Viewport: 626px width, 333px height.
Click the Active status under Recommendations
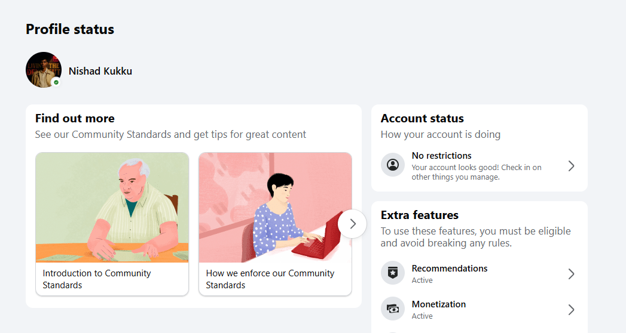click(422, 280)
